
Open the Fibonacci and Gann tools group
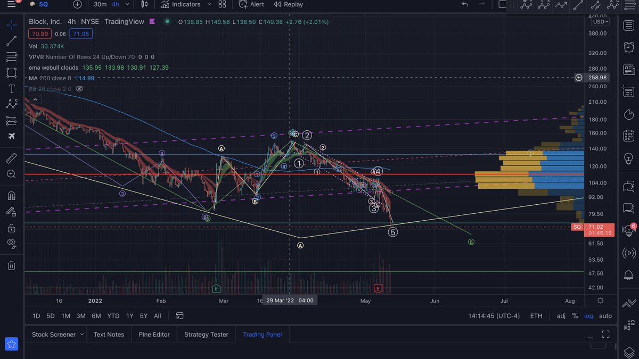pos(11,56)
